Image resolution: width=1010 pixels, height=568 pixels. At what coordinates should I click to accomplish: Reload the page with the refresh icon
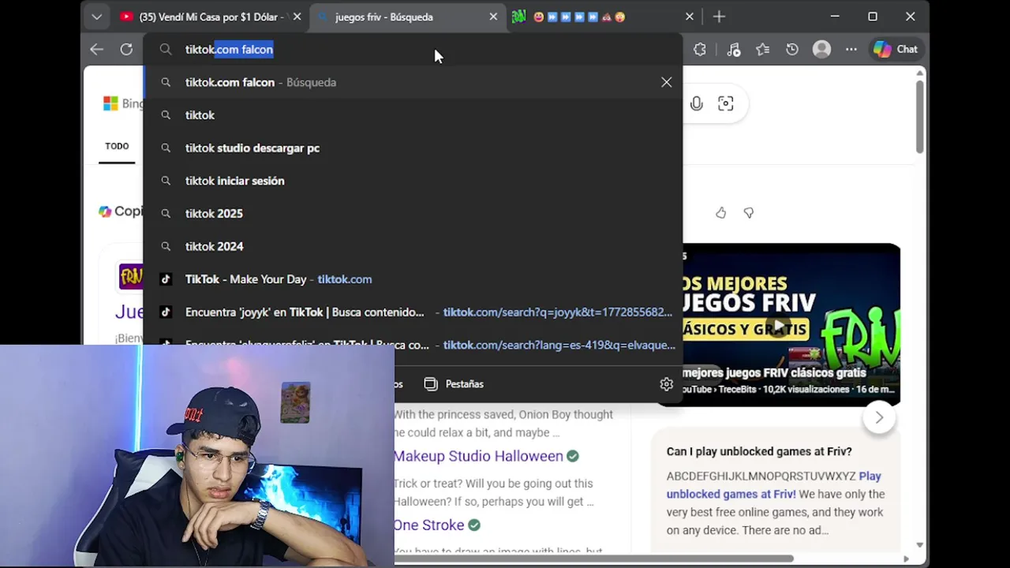pyautogui.click(x=126, y=49)
